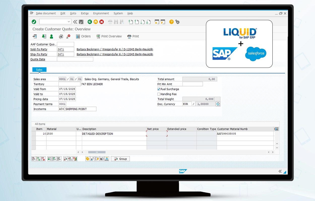Viewport: 315px width, 201px height.
Task: Enable the Handling Fee checkbox
Action: 159,94
